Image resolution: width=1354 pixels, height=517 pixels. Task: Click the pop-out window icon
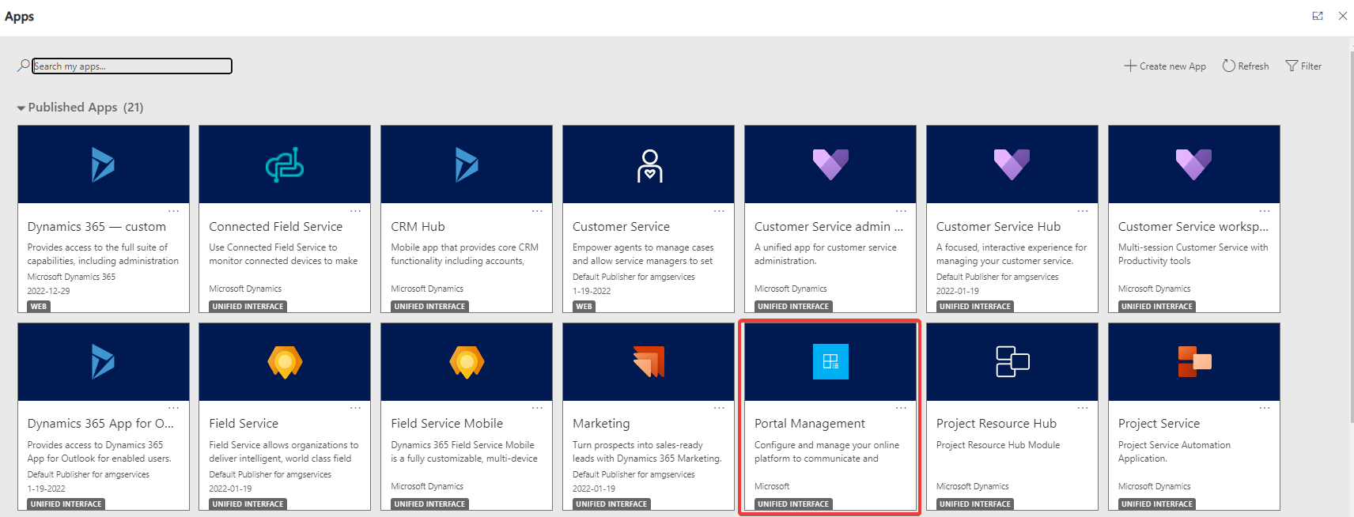[x=1318, y=16]
